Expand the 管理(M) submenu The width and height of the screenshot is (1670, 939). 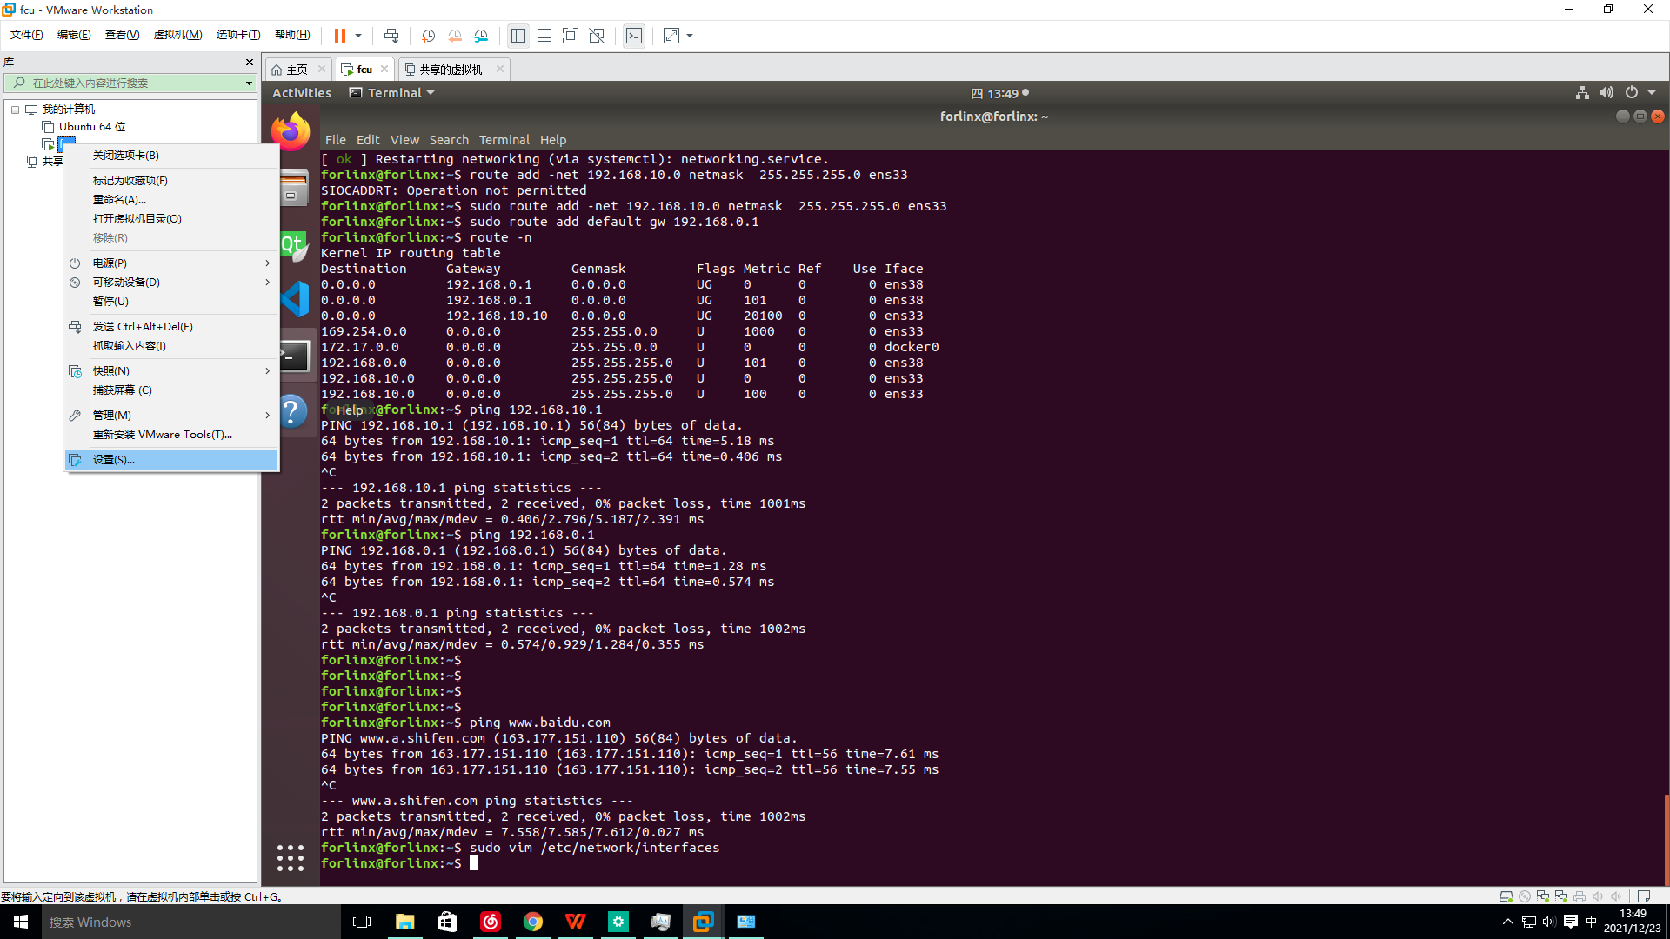(x=171, y=416)
